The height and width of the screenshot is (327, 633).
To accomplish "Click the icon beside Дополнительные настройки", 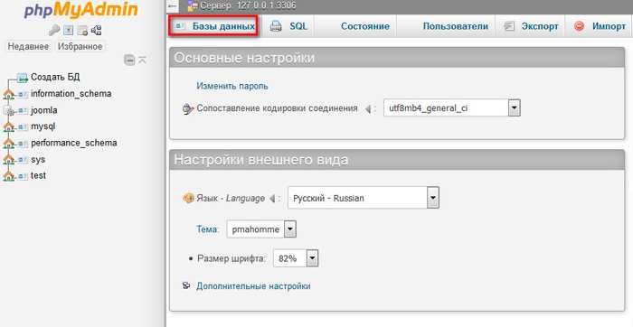I will pos(186,285).
